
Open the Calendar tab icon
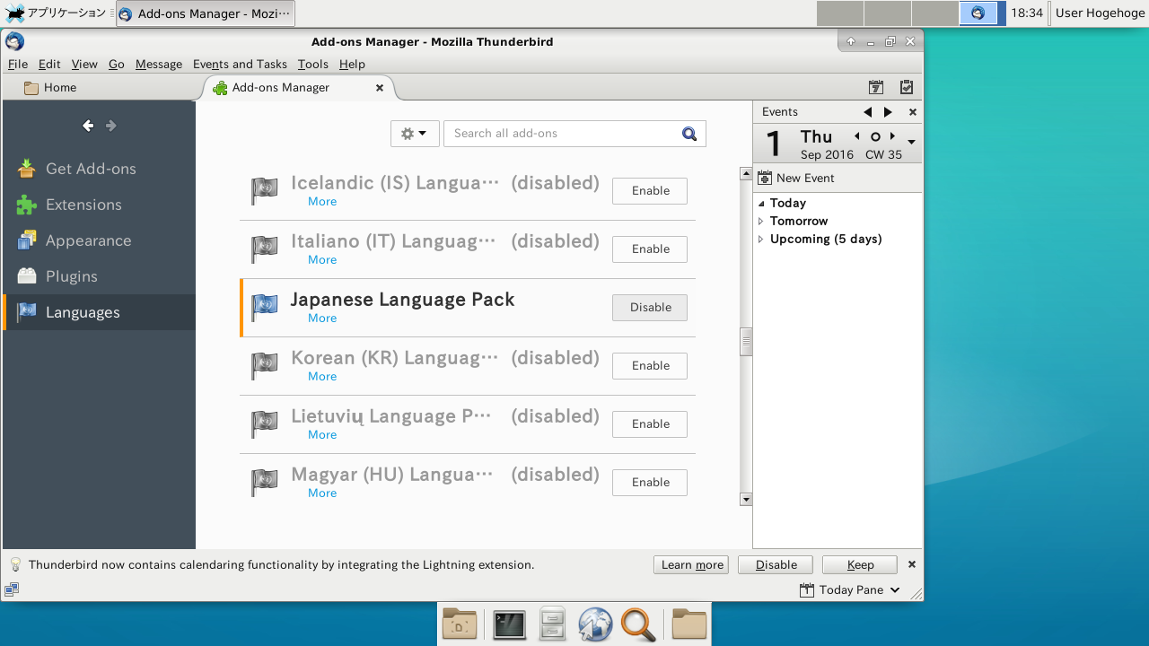[876, 87]
